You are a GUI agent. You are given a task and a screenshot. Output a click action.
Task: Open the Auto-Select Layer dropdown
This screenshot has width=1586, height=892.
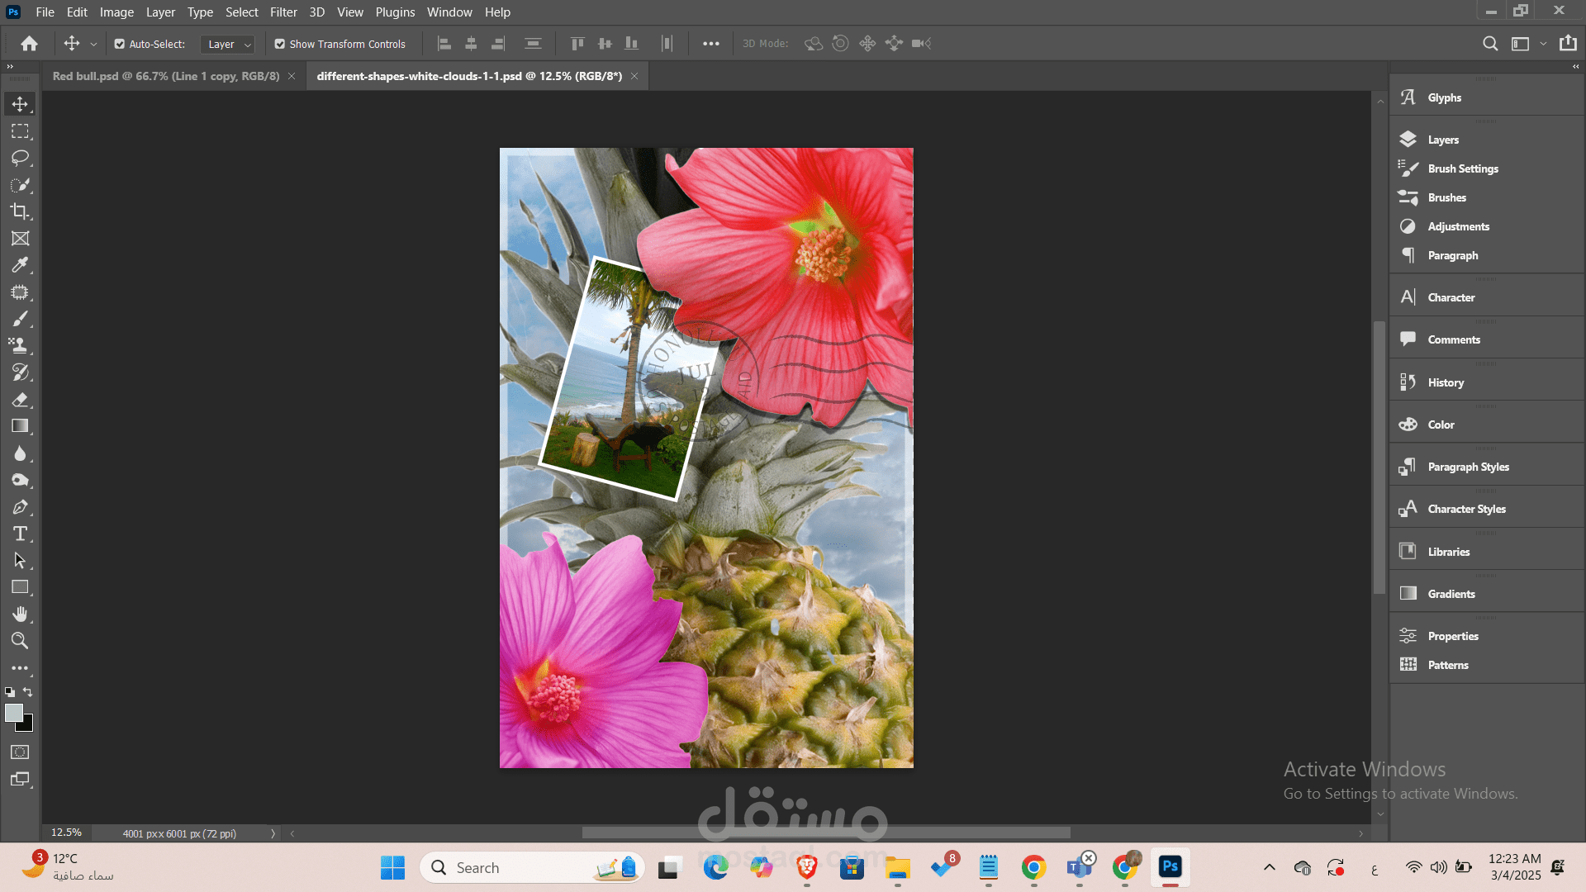point(227,44)
